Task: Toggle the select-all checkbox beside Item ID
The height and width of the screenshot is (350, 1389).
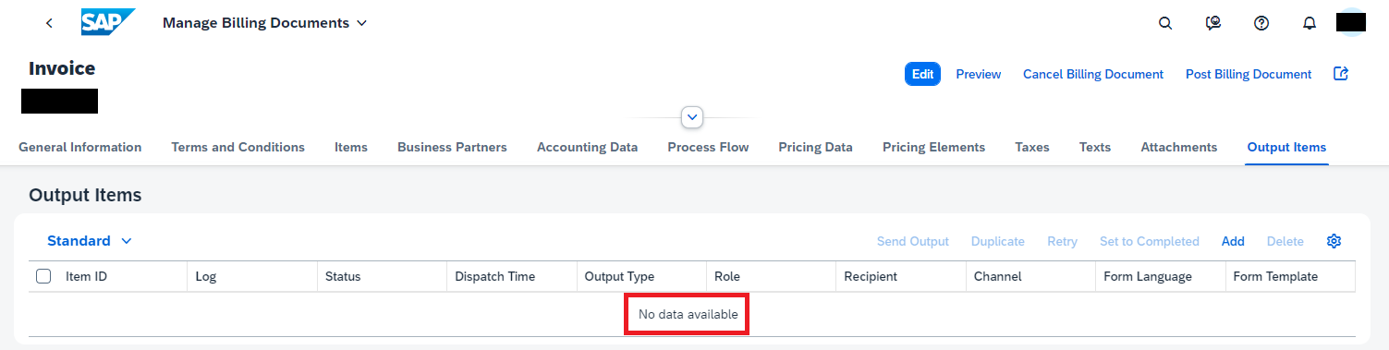Action: [43, 276]
